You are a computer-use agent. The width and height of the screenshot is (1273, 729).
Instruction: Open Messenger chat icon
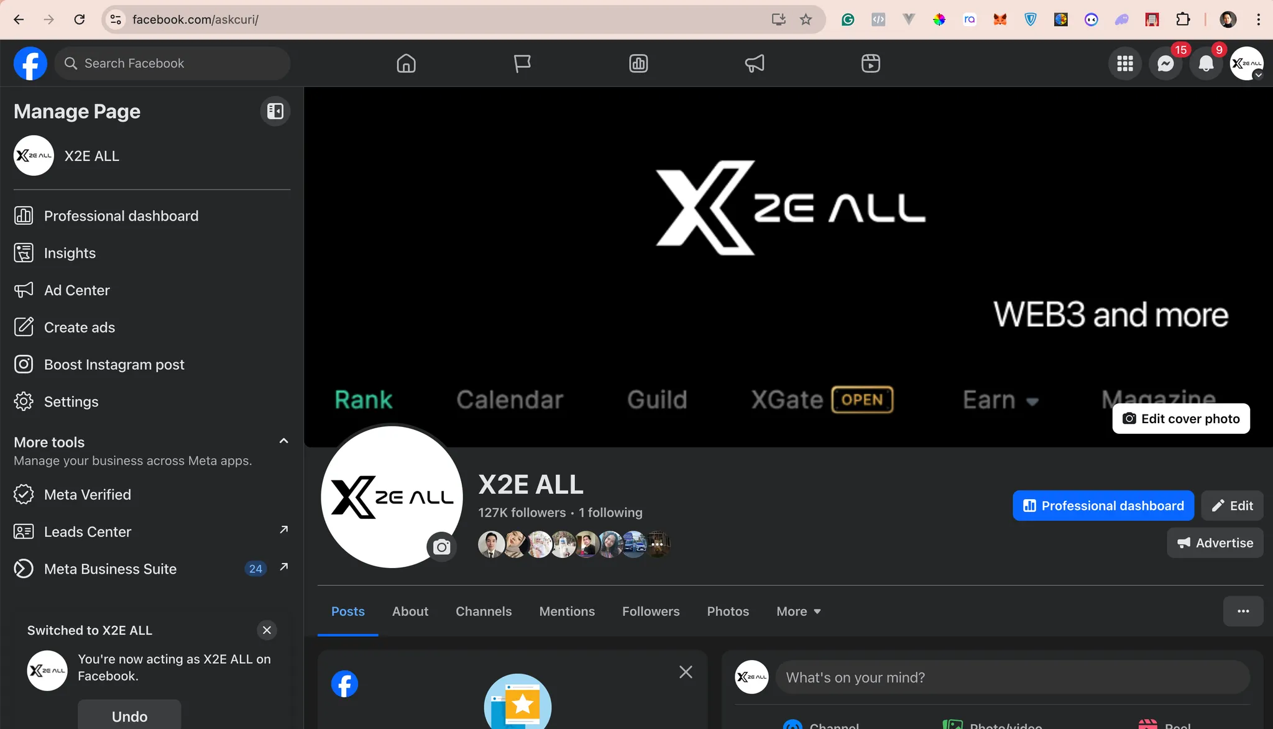1165,63
